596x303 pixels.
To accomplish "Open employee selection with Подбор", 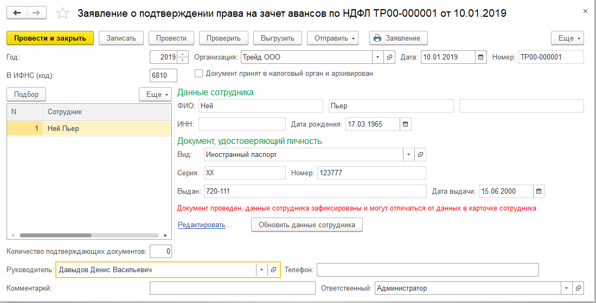I will pos(26,95).
